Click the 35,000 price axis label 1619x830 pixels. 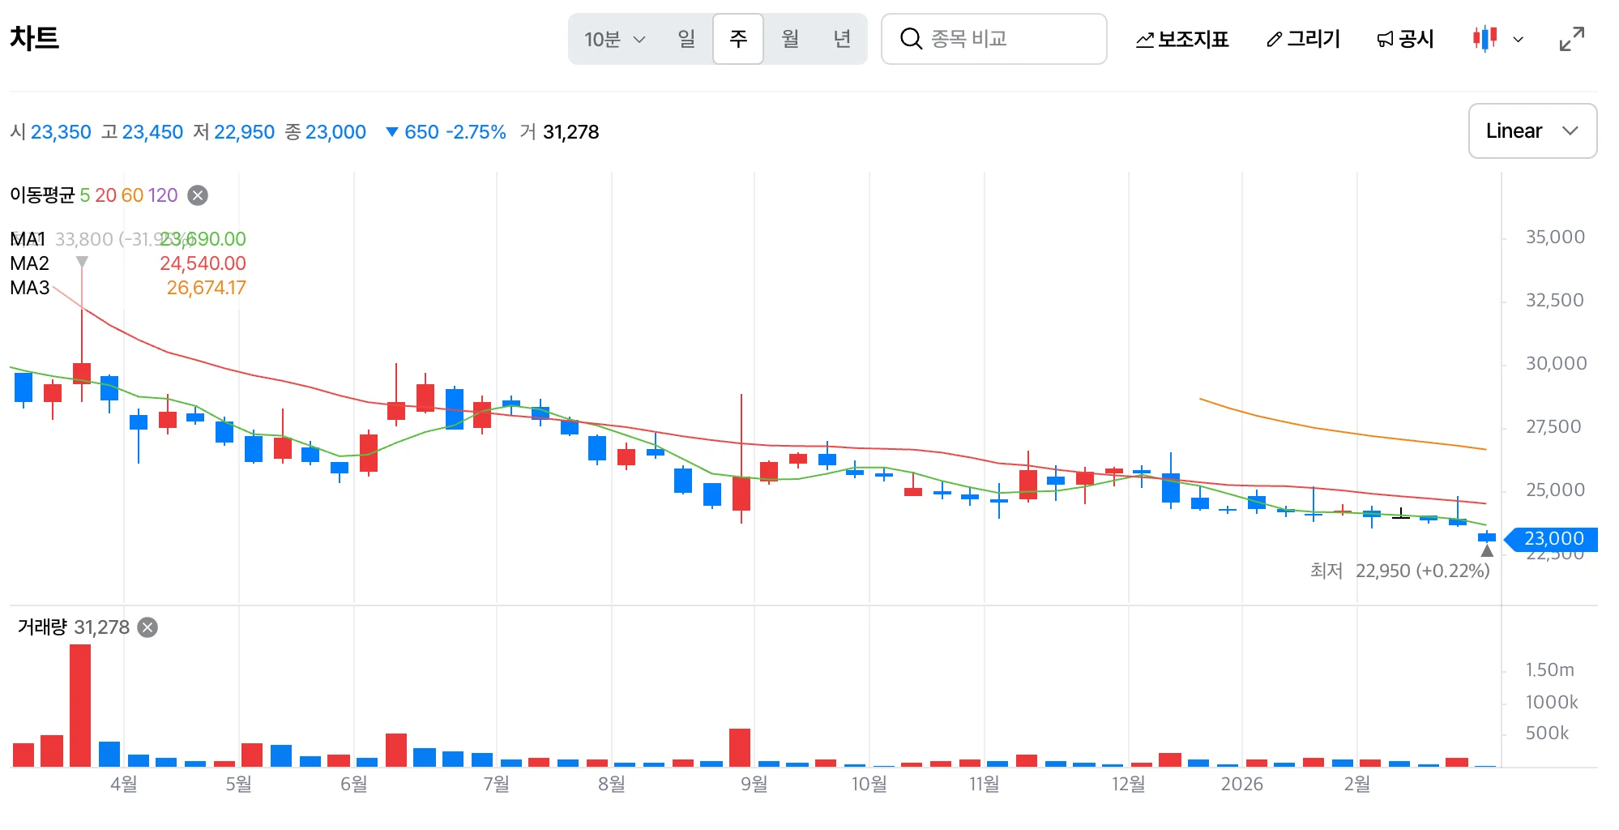tap(1555, 237)
